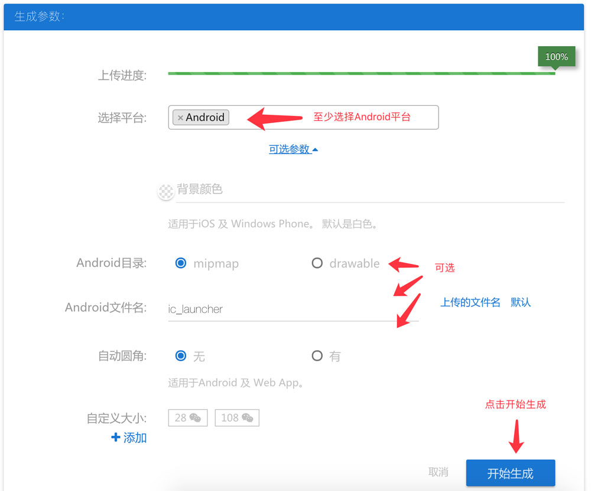
Task: Click the blue plus icon beside 添加
Action: click(116, 438)
